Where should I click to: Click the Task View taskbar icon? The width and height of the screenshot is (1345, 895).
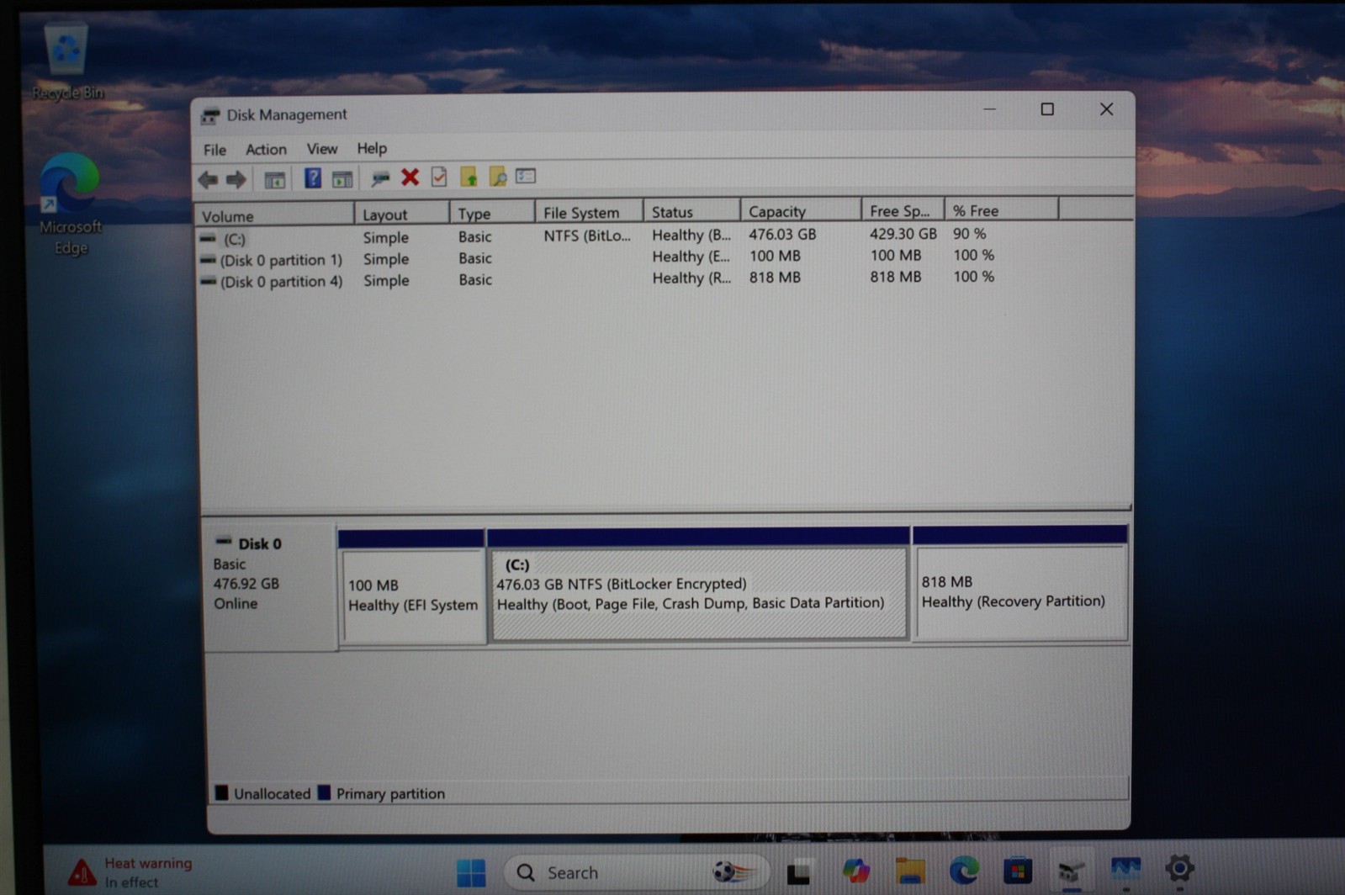tap(798, 872)
